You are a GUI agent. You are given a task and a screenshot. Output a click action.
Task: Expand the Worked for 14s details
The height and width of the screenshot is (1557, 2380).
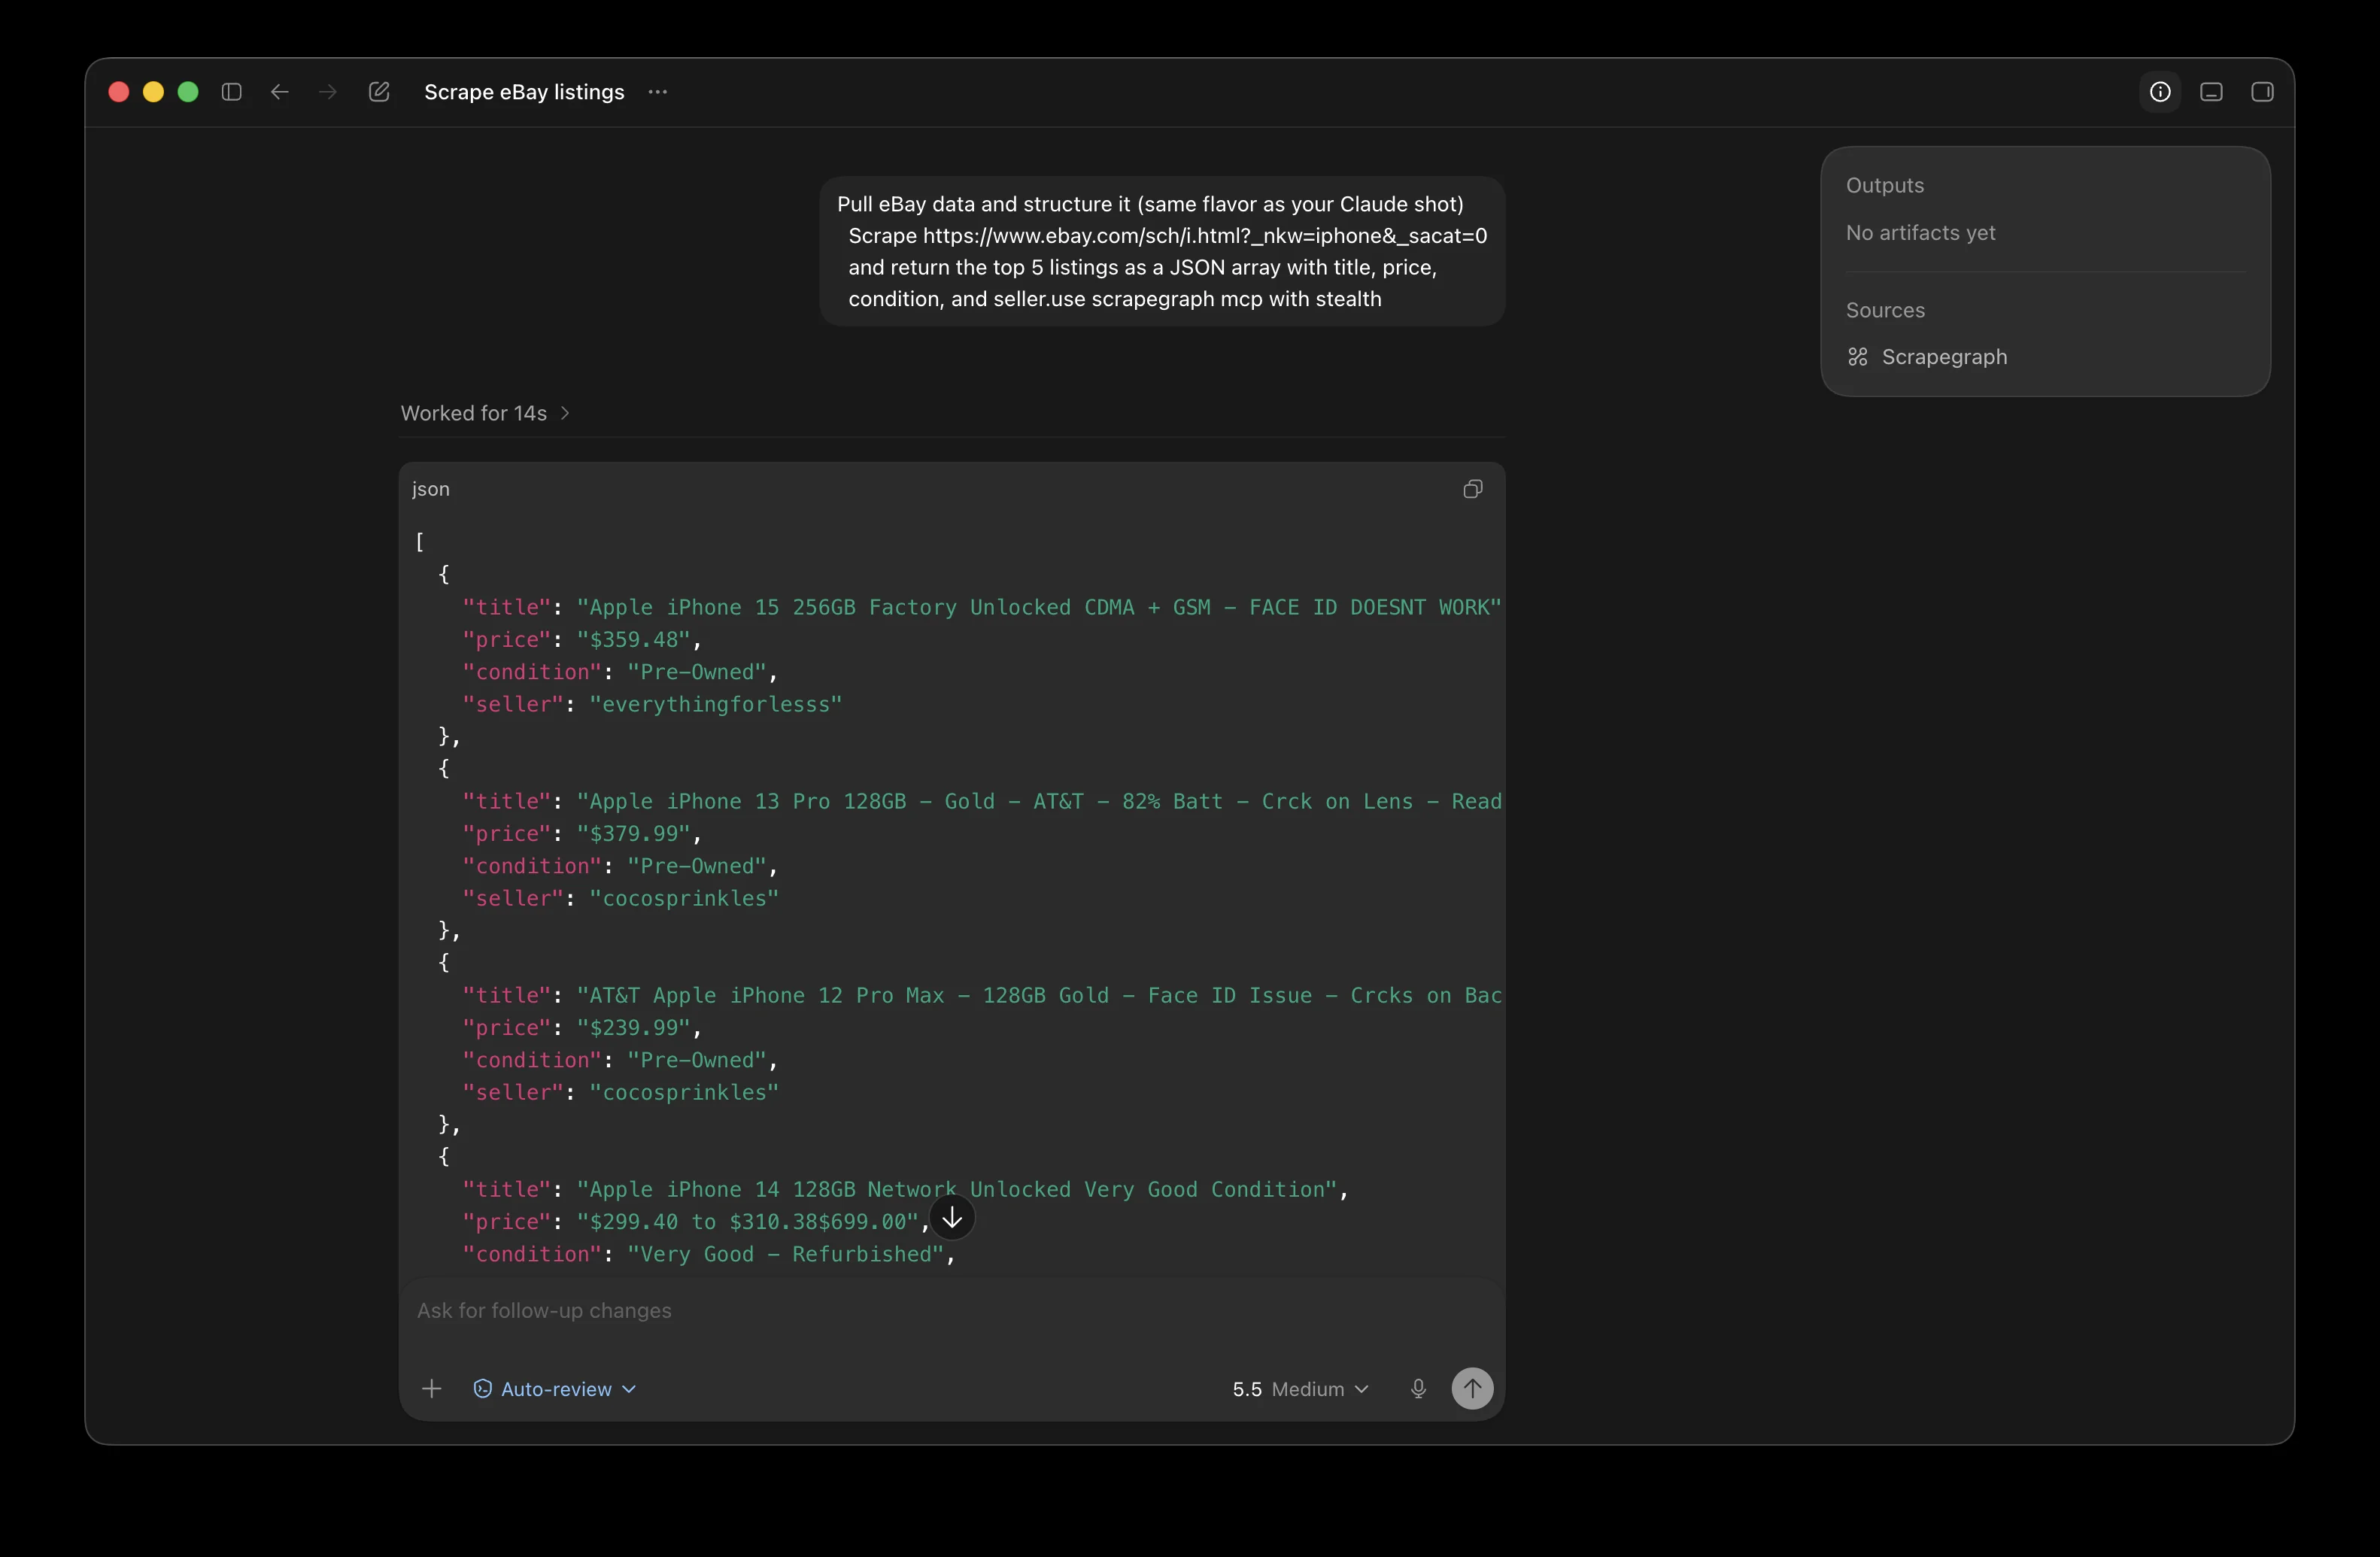485,413
